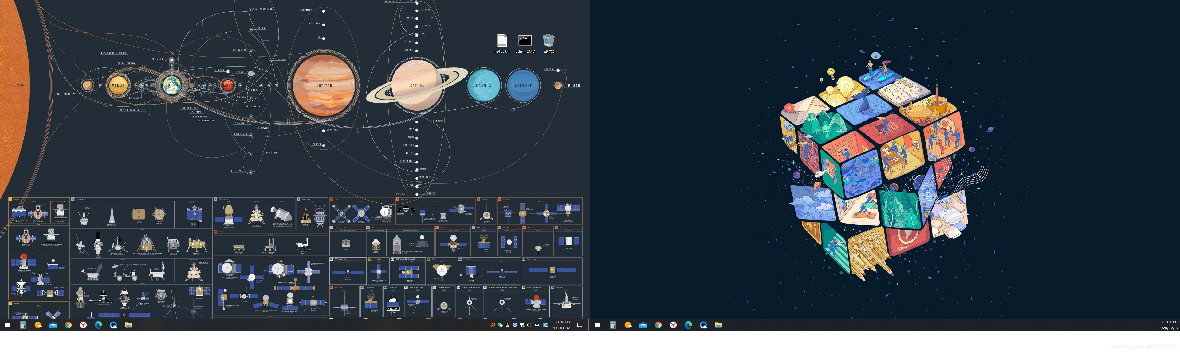Open the QQ penguin icon in system tray

click(508, 325)
